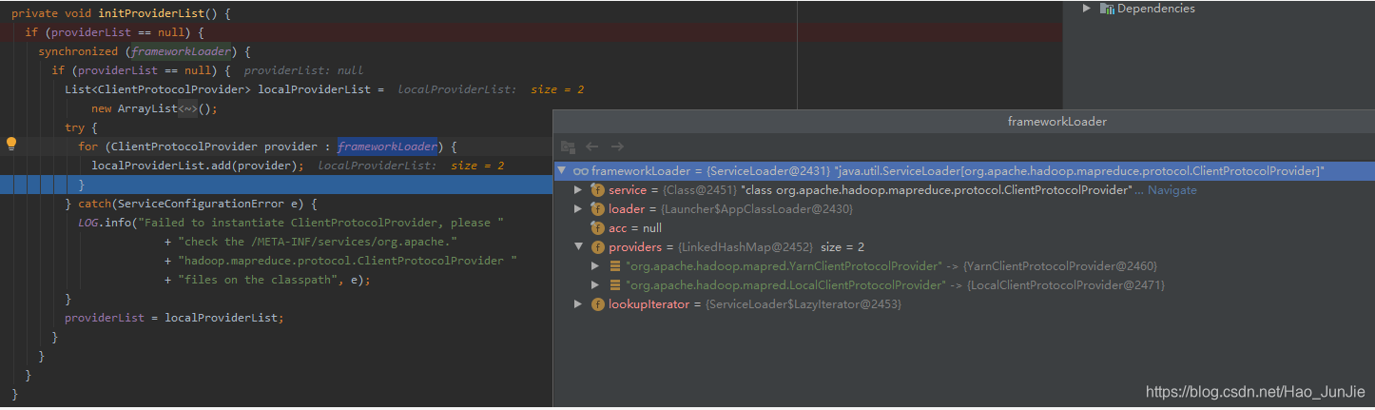Click the inline hint "providerList: null"
Image resolution: width=1375 pixels, height=410 pixels.
point(304,70)
